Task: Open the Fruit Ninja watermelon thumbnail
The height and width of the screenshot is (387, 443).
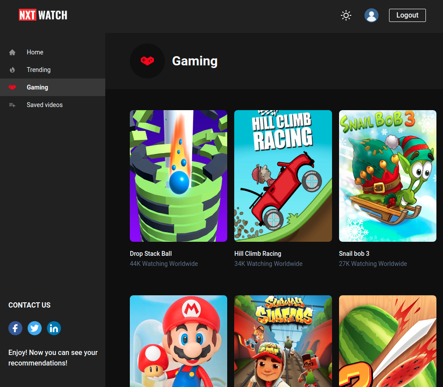Action: pyautogui.click(x=387, y=341)
